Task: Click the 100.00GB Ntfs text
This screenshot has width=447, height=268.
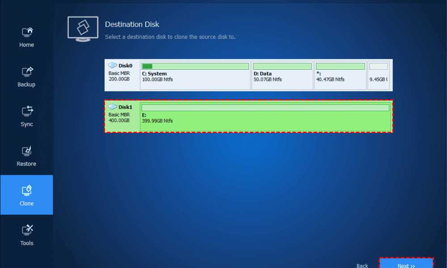Action: pyautogui.click(x=157, y=79)
